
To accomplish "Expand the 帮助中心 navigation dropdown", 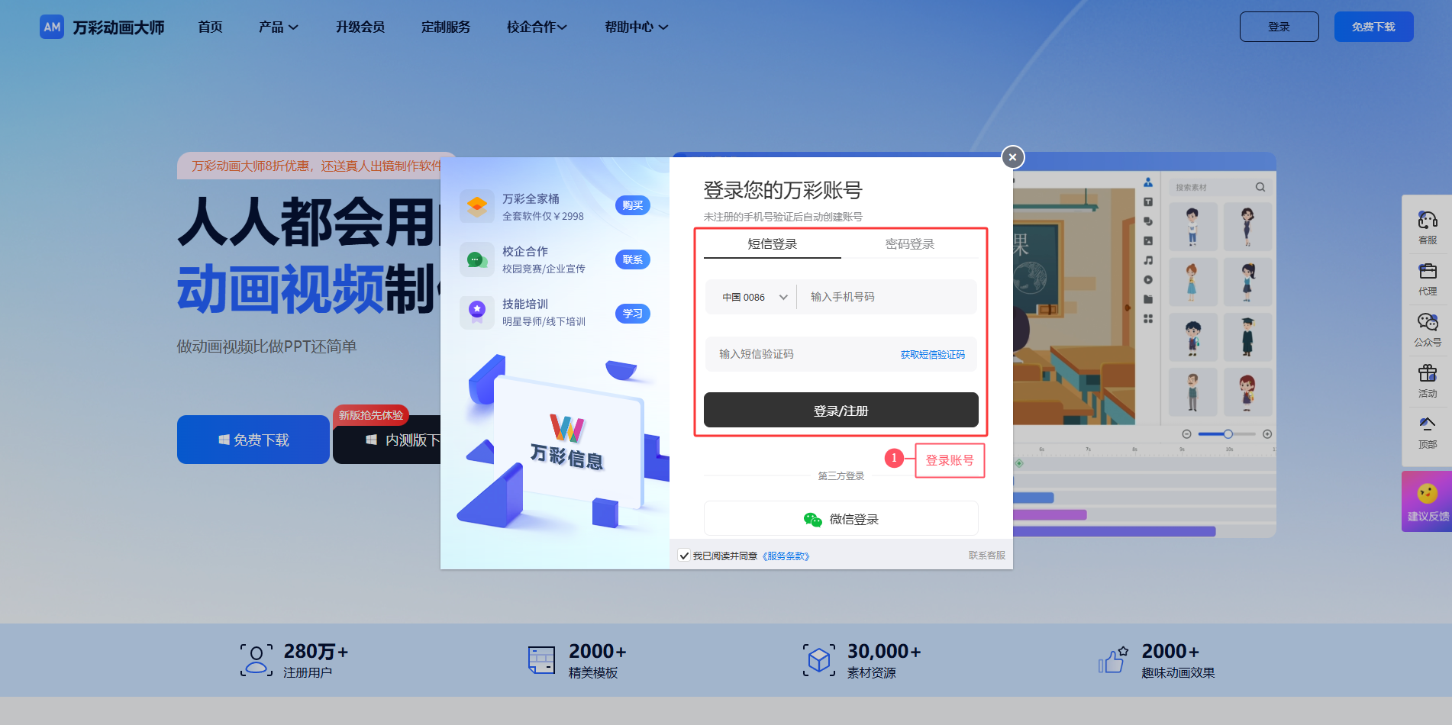I will (x=636, y=27).
